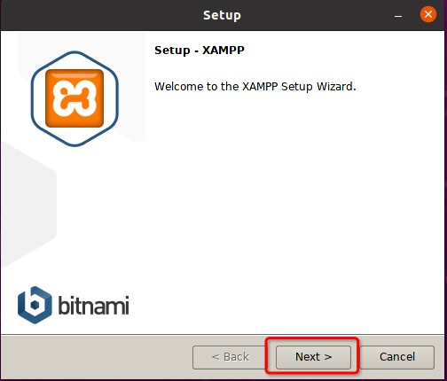The width and height of the screenshot is (447, 381).
Task: Click the "XAMPP" word in the bold heading
Action: [223, 50]
